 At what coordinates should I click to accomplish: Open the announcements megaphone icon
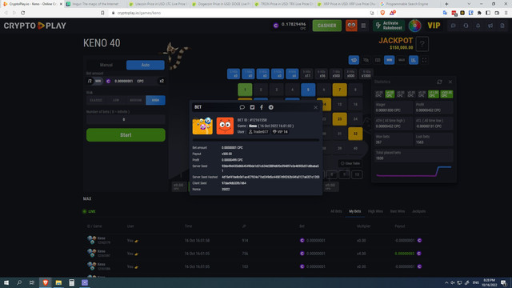(490, 26)
